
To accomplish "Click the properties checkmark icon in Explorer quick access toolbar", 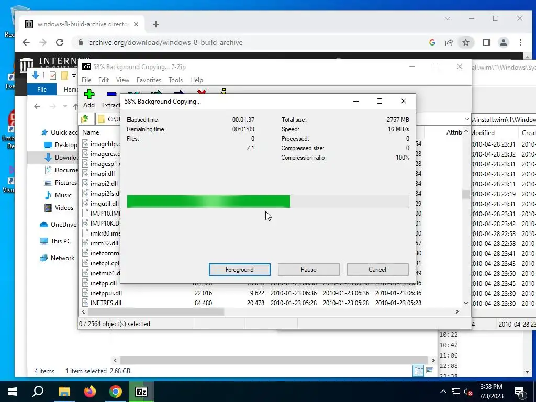I will (53, 75).
